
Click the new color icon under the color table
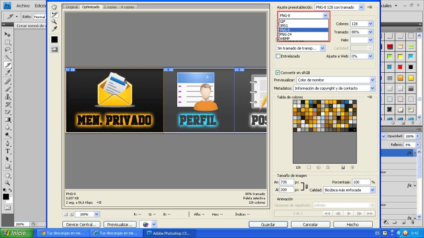[x=343, y=167]
